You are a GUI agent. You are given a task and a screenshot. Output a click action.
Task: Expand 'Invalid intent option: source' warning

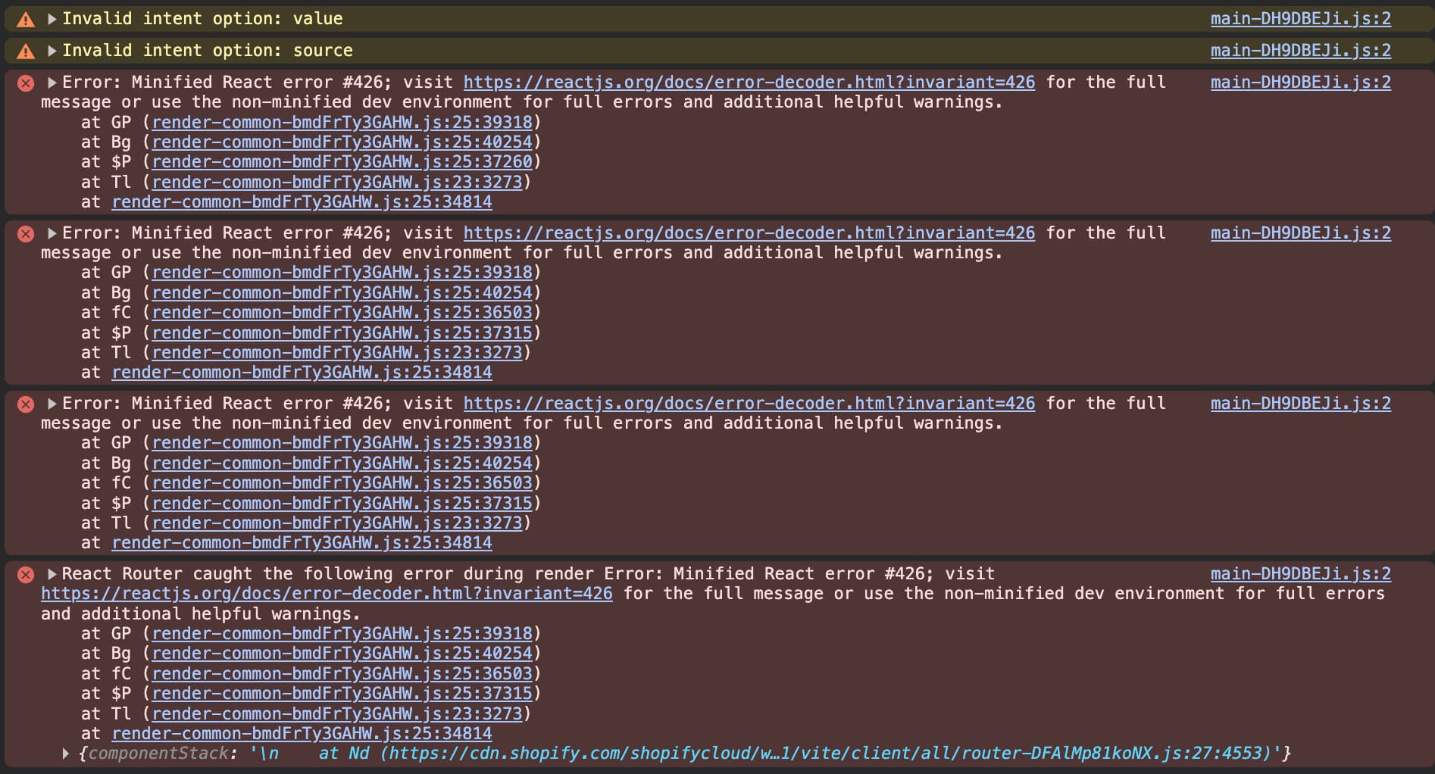pos(52,51)
